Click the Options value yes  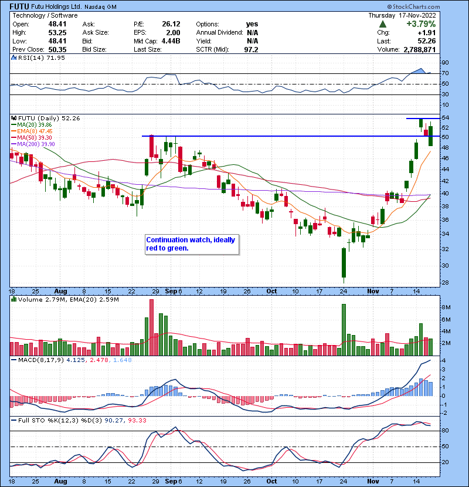pos(252,24)
